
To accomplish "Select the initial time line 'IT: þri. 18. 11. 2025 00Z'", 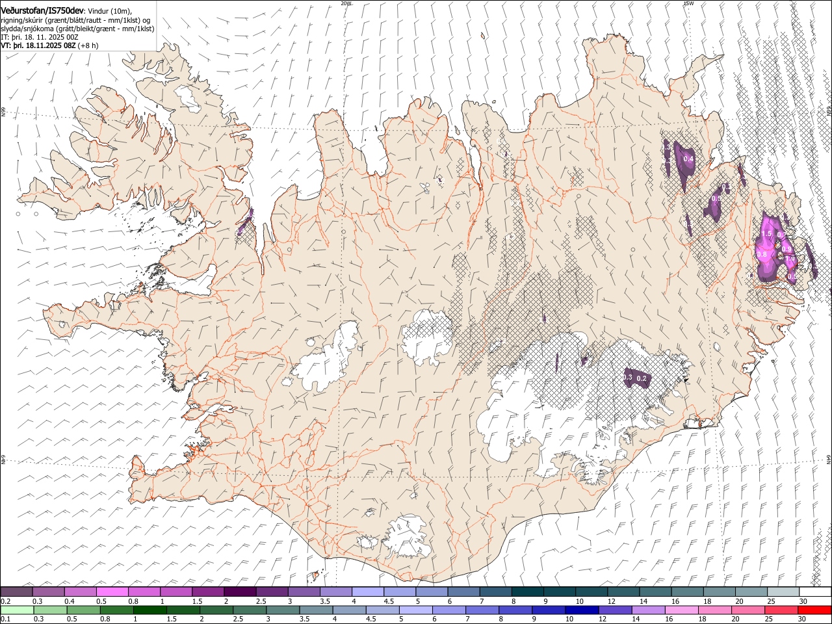I will coord(40,37).
